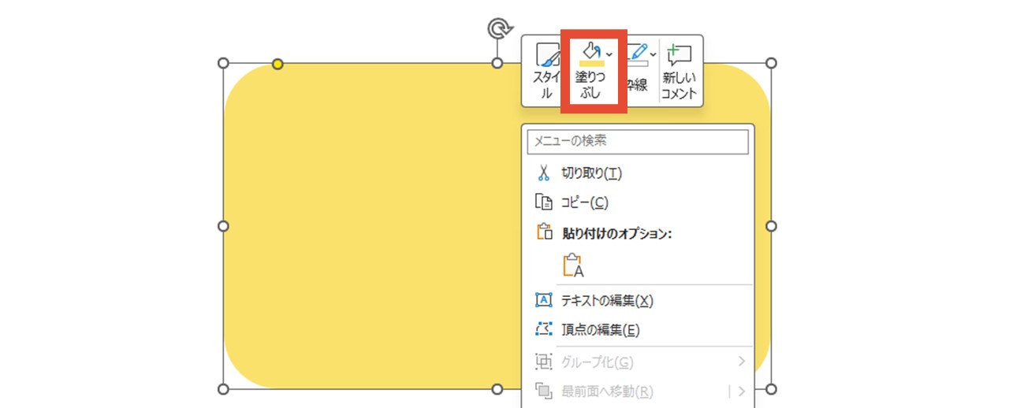Screen dimensions: 1009x408
Task: Click the 貼り付けのオプション heading text
Action: click(616, 233)
